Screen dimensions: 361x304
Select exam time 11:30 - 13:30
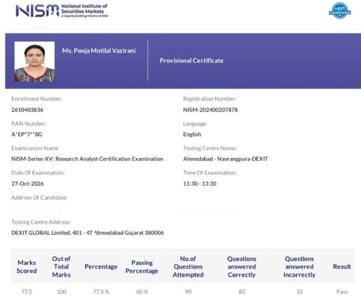200,184
